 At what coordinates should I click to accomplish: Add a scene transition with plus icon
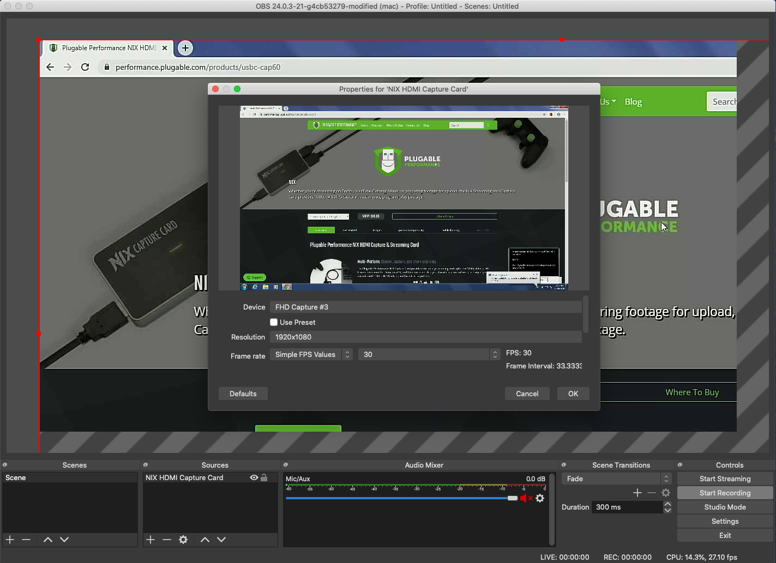[637, 493]
